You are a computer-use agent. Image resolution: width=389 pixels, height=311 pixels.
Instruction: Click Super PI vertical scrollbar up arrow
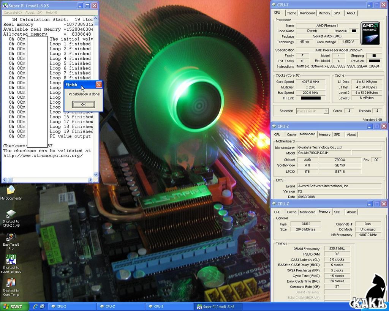(96, 19)
